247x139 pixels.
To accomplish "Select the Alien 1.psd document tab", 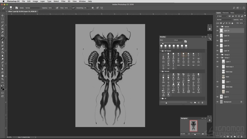I will [23, 11].
